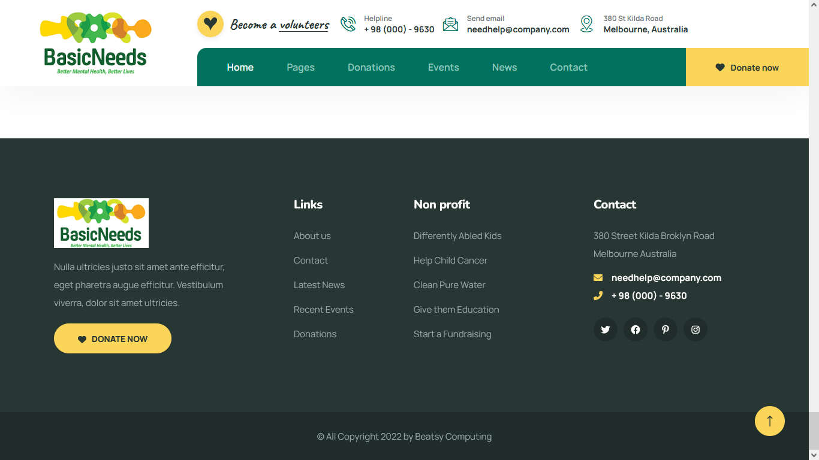Screen dimensions: 819x460
Task: Open the Facebook social icon
Action: 635,329
